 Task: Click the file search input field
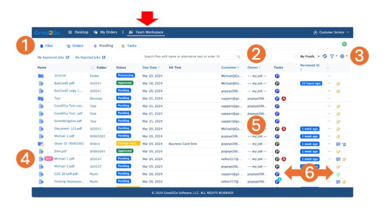click(x=188, y=56)
